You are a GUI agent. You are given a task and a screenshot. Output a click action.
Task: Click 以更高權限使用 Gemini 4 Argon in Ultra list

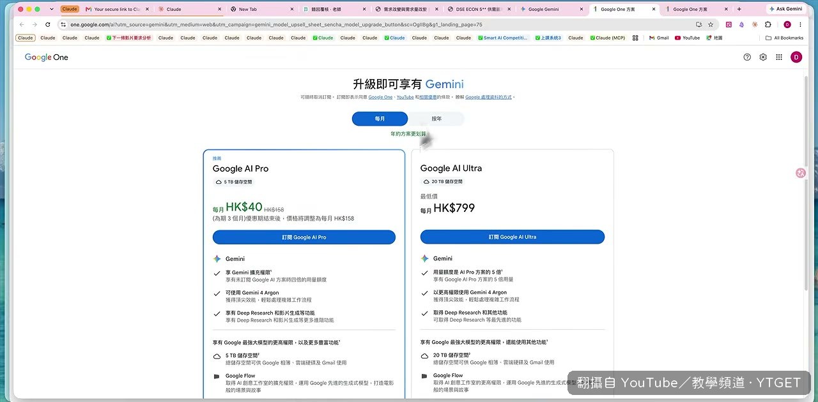point(470,292)
